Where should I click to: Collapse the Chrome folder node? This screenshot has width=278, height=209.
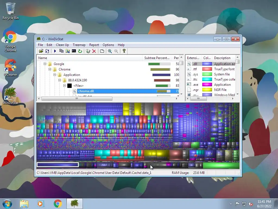point(50,69)
